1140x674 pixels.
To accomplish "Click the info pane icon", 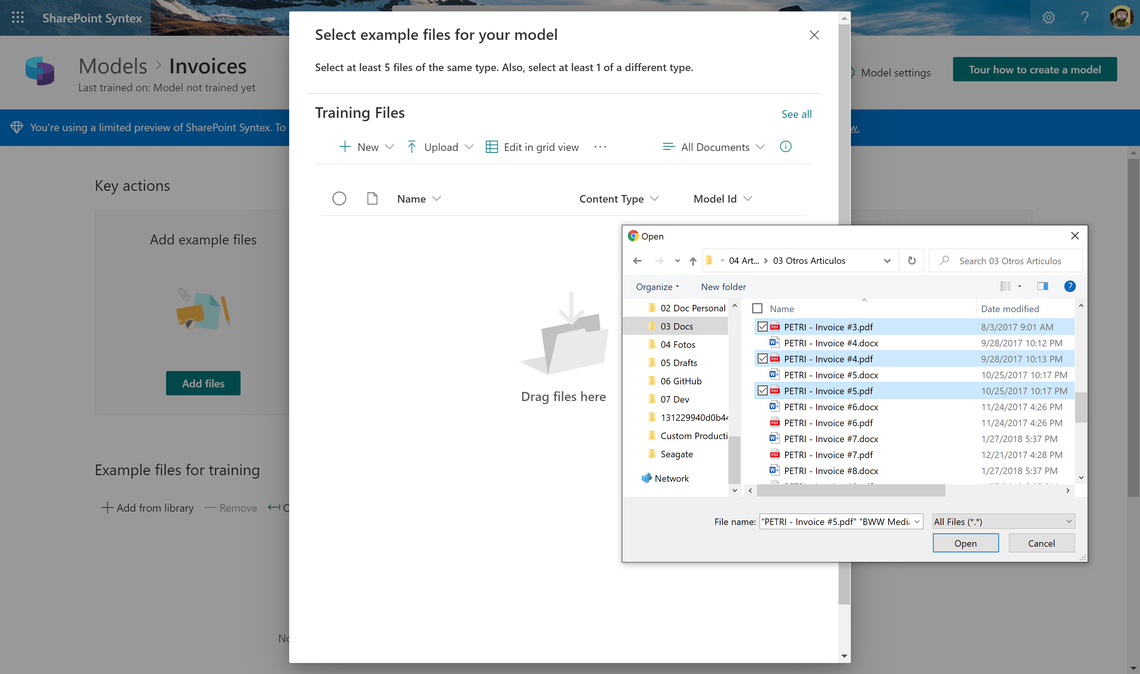I will pos(785,147).
